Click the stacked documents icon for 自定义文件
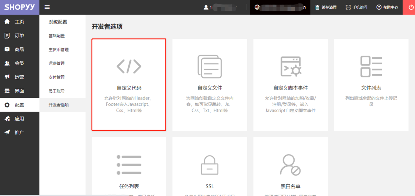The image size is (415, 196). (x=210, y=66)
